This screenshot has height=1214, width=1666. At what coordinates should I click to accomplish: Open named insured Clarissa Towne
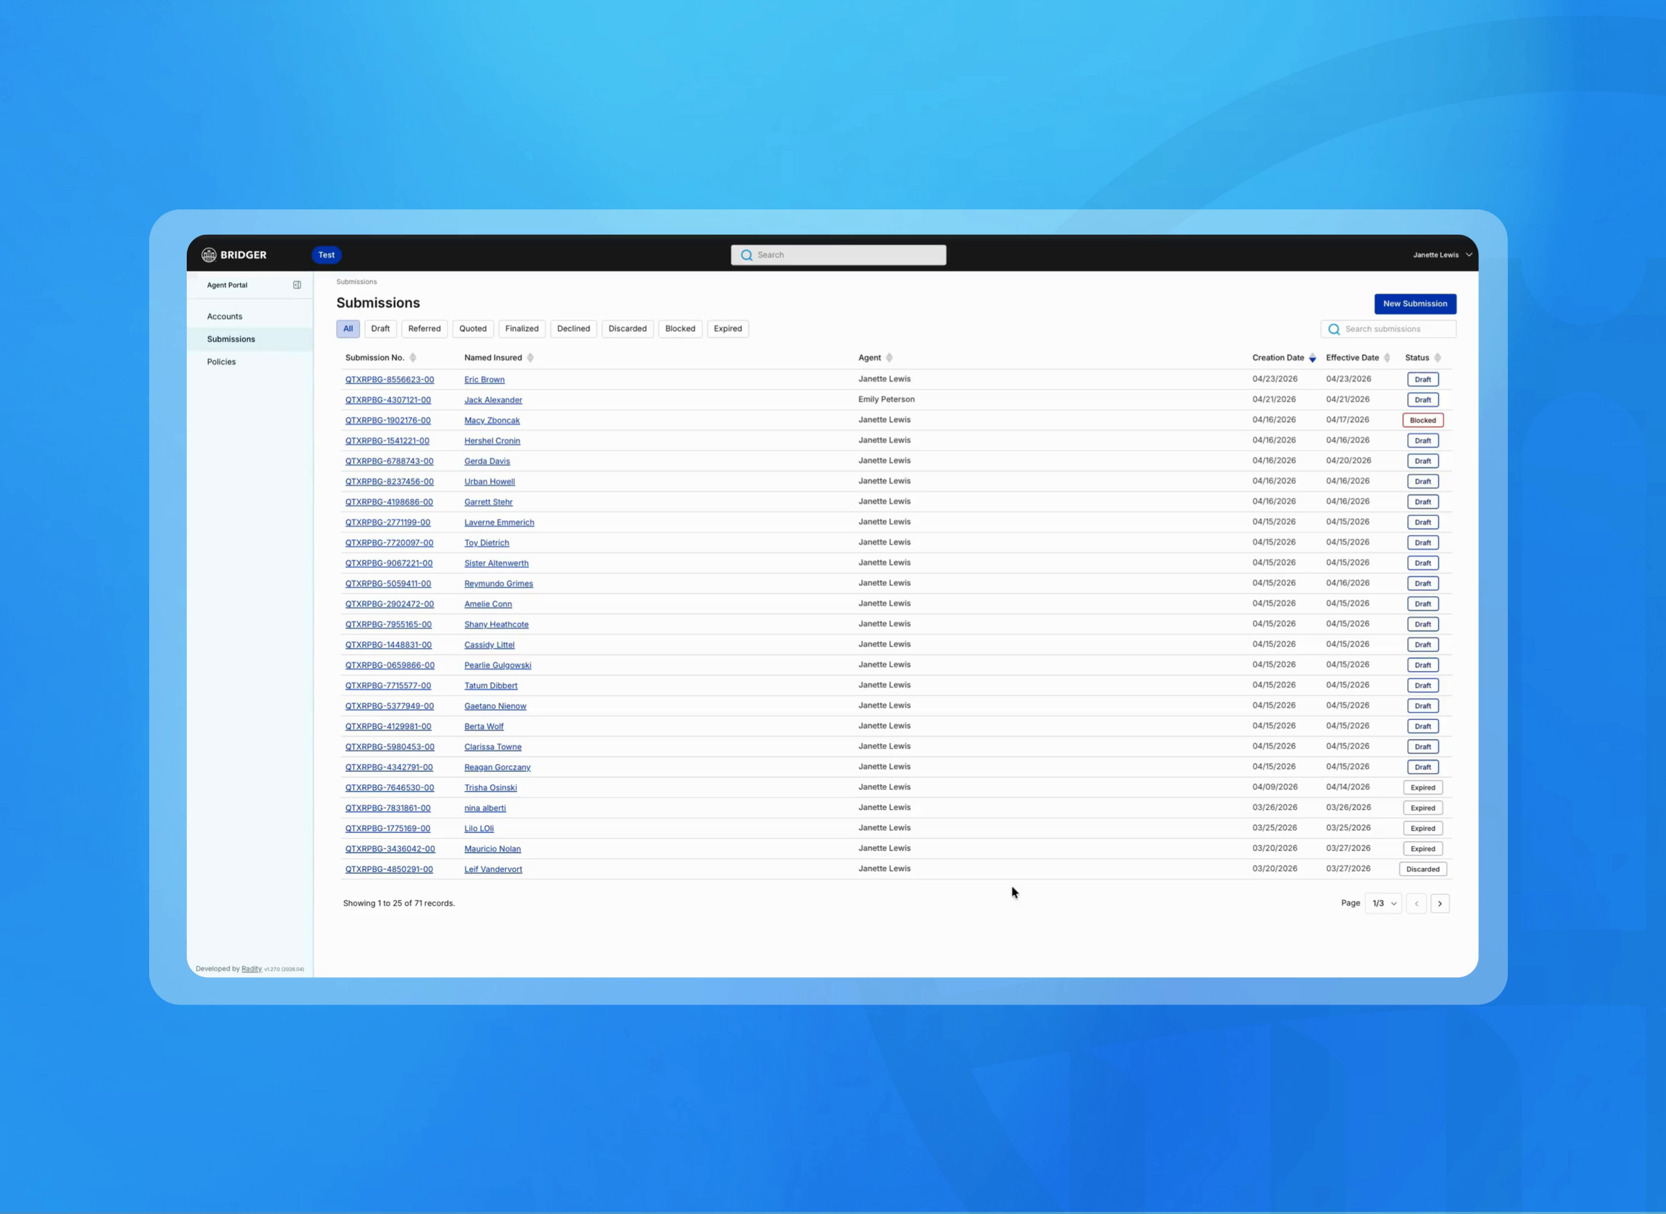point(493,747)
